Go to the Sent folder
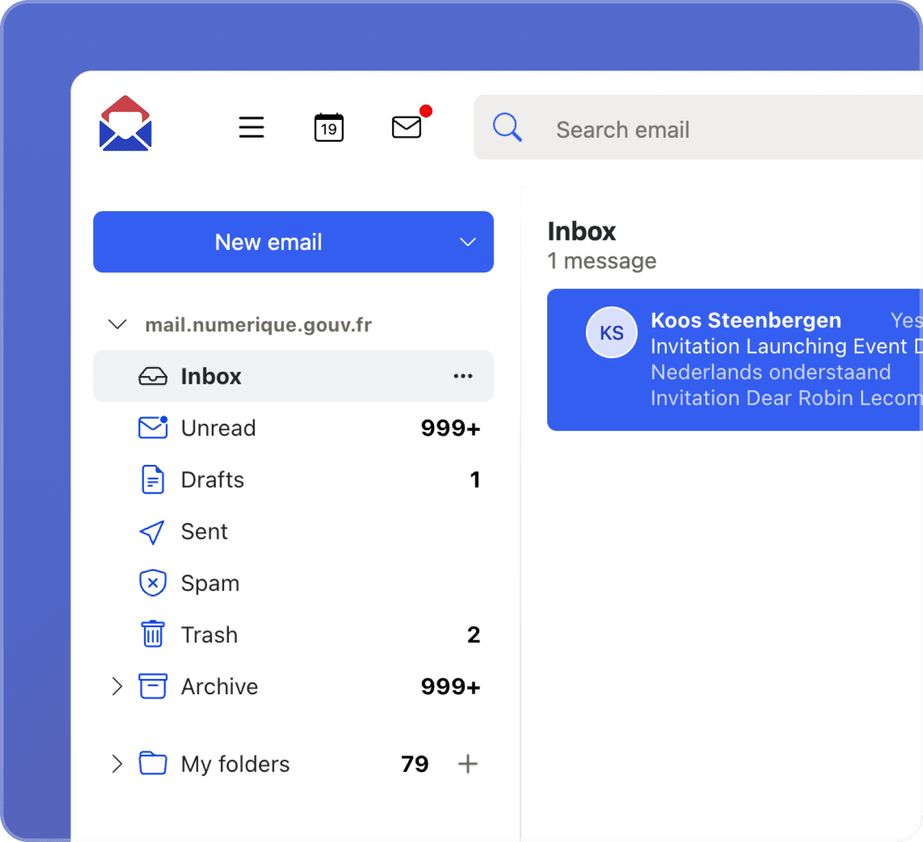923x842 pixels. click(204, 531)
